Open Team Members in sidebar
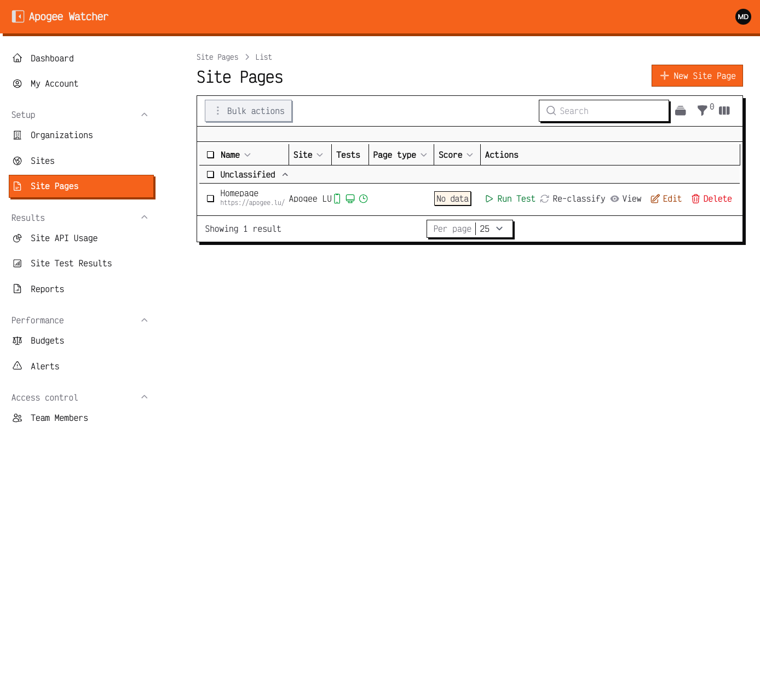 (x=82, y=418)
